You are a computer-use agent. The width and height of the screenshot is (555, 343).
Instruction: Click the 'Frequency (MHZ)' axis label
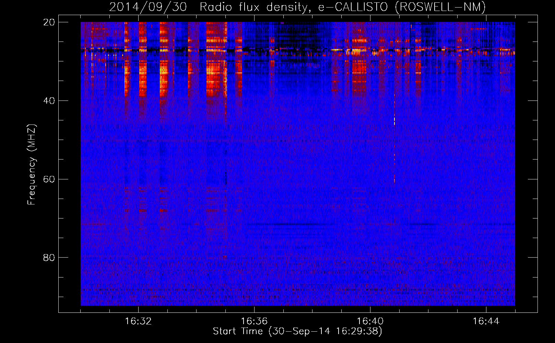pos(32,165)
